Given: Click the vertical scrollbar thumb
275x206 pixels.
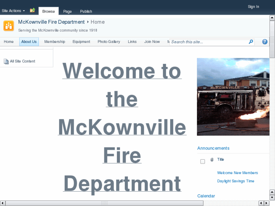Looking at the screenshot, I should click(x=272, y=39).
